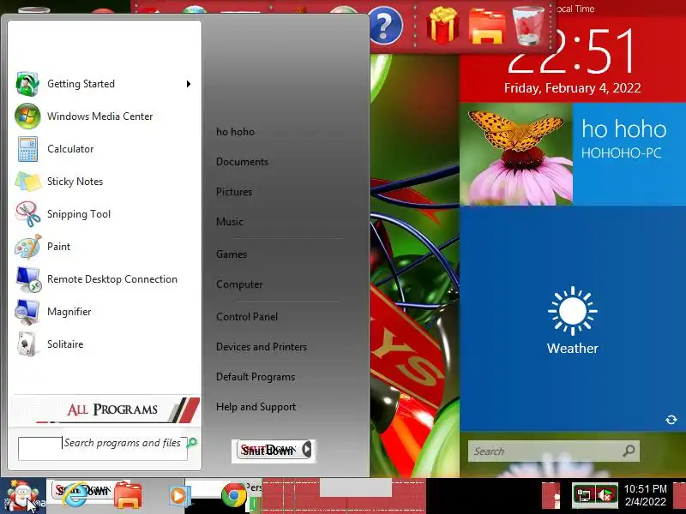Refresh the weather tile with sync icon

(671, 420)
